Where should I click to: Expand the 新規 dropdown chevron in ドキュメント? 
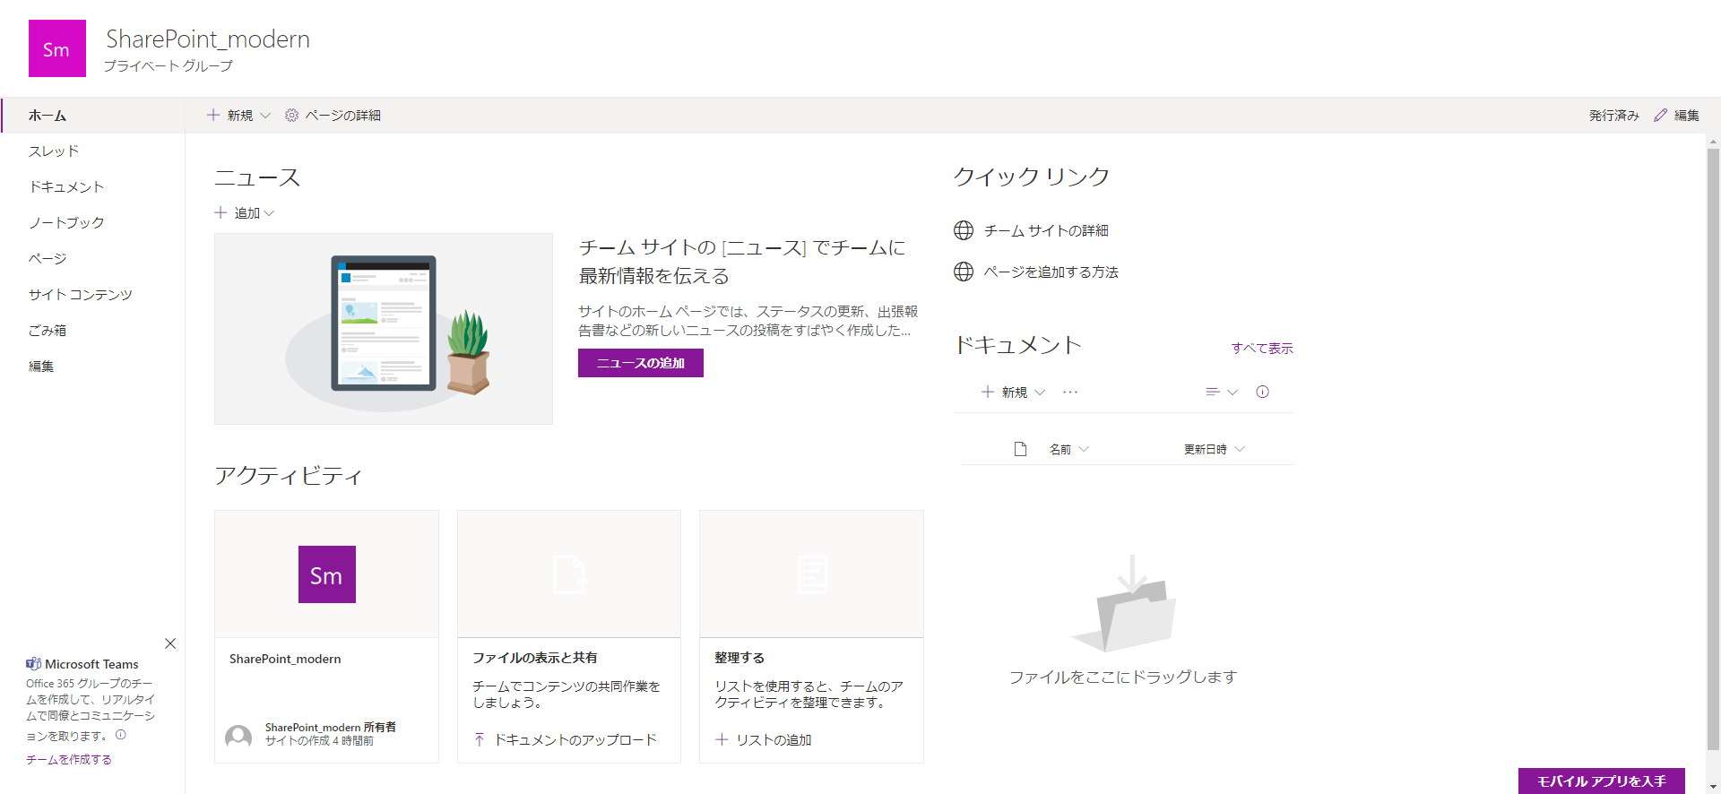(1040, 393)
